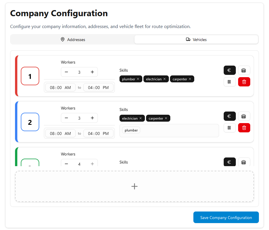Click the garage icon for vehicle 2
The width and height of the screenshot is (269, 230).
click(x=244, y=116)
